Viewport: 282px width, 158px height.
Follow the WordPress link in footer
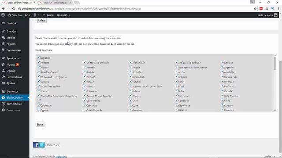click(61, 157)
